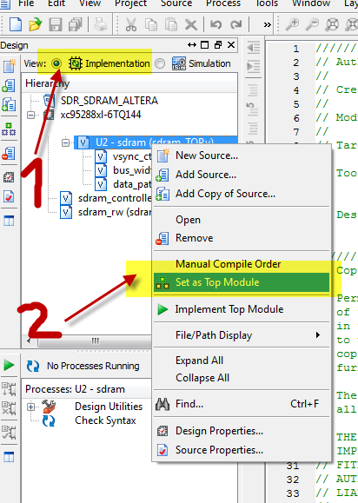Click New Source icon in Design sidebar

tap(10, 66)
